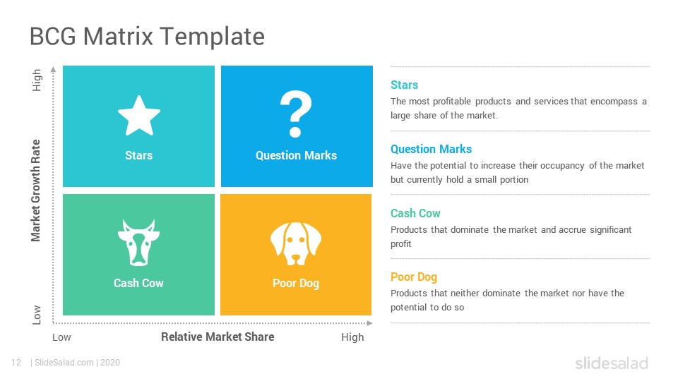This screenshot has height=381, width=678.
Task: Select the dog face icon
Action: pyautogui.click(x=296, y=243)
